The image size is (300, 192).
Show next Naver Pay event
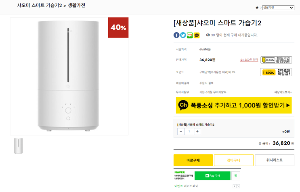[238, 186]
